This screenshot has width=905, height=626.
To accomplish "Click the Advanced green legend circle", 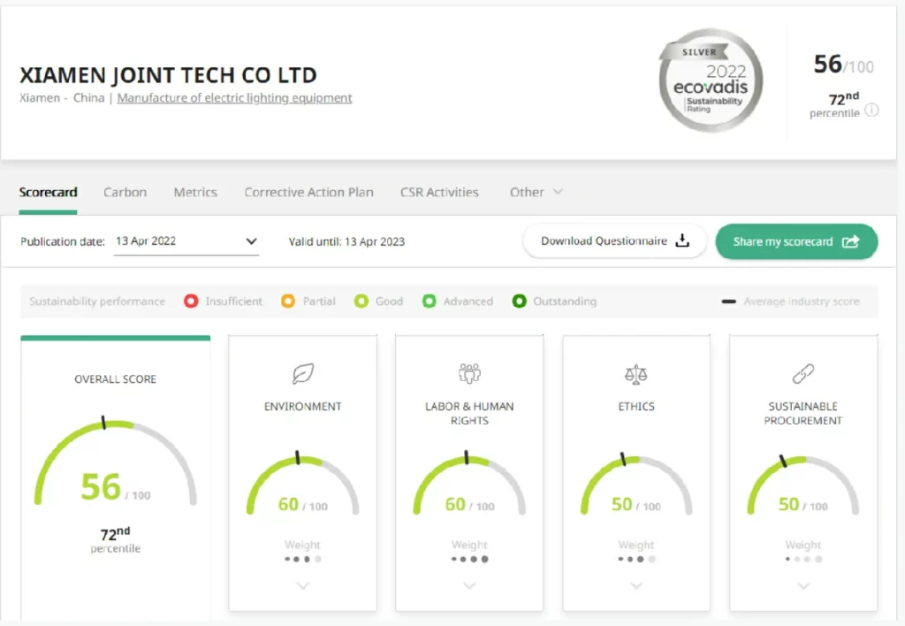I will pos(429,301).
